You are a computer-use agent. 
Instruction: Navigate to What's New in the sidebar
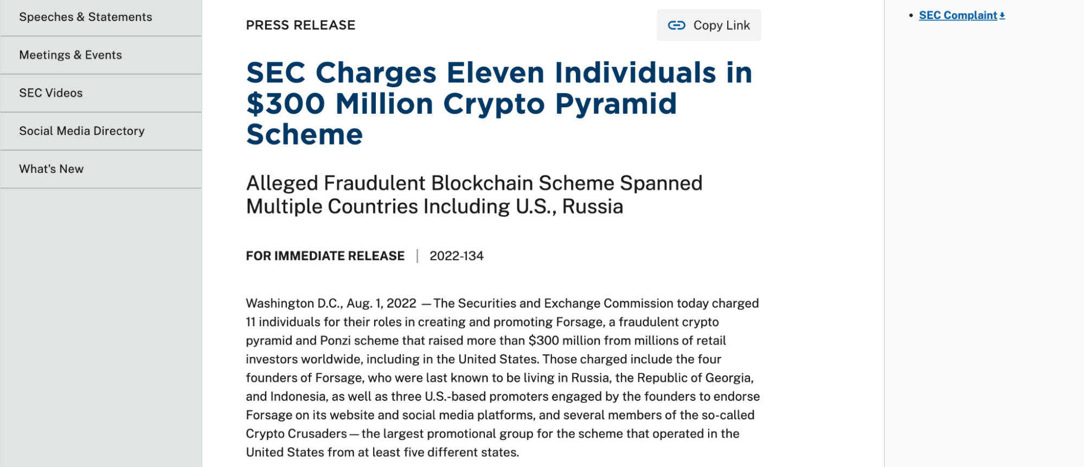(52, 169)
